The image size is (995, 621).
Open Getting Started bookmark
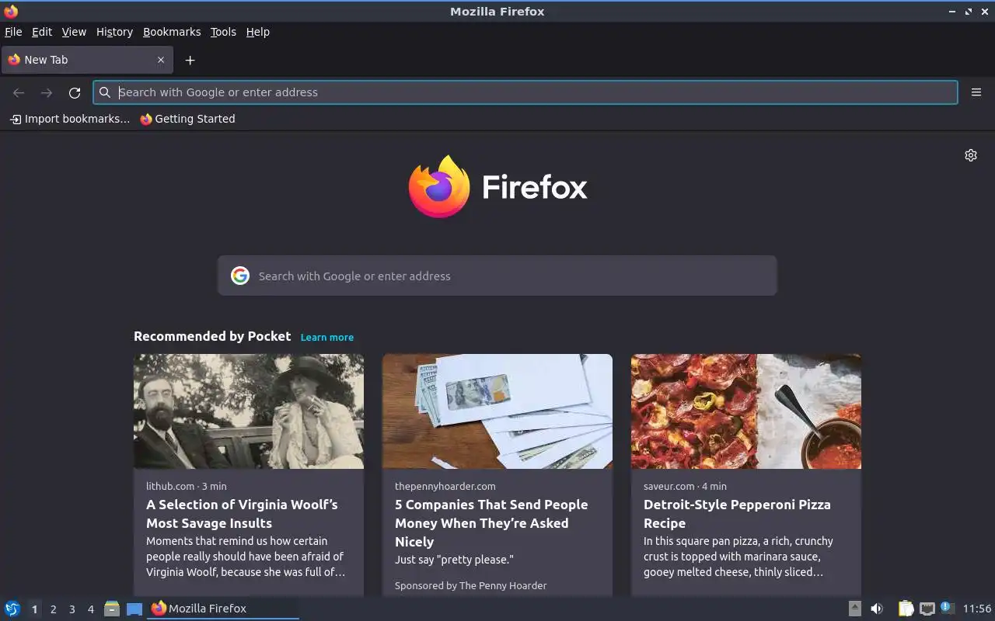(187, 119)
